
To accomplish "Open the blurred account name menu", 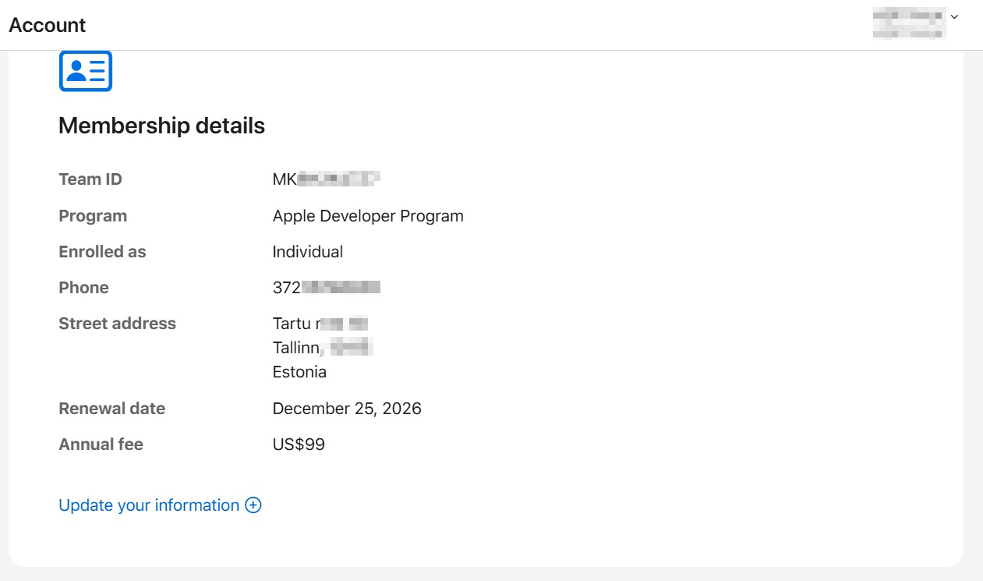I will (x=909, y=23).
